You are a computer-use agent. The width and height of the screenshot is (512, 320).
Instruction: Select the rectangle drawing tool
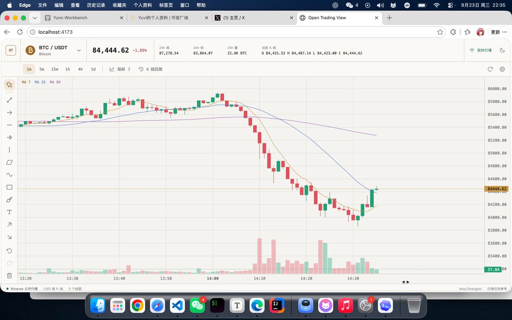click(9, 187)
